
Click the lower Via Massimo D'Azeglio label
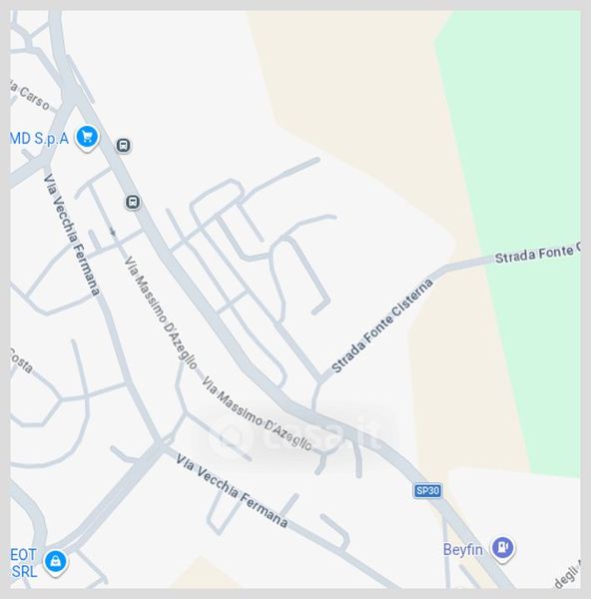click(x=257, y=413)
